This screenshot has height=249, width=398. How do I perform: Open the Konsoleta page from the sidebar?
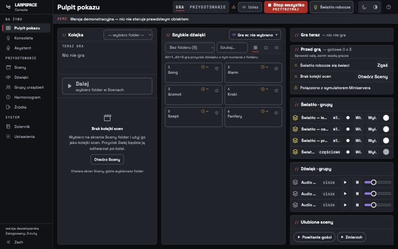(26, 38)
